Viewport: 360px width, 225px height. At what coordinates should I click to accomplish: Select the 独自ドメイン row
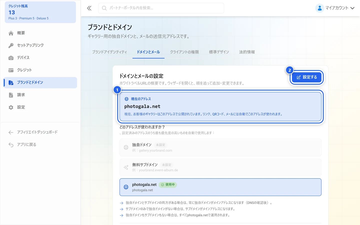pos(220,147)
